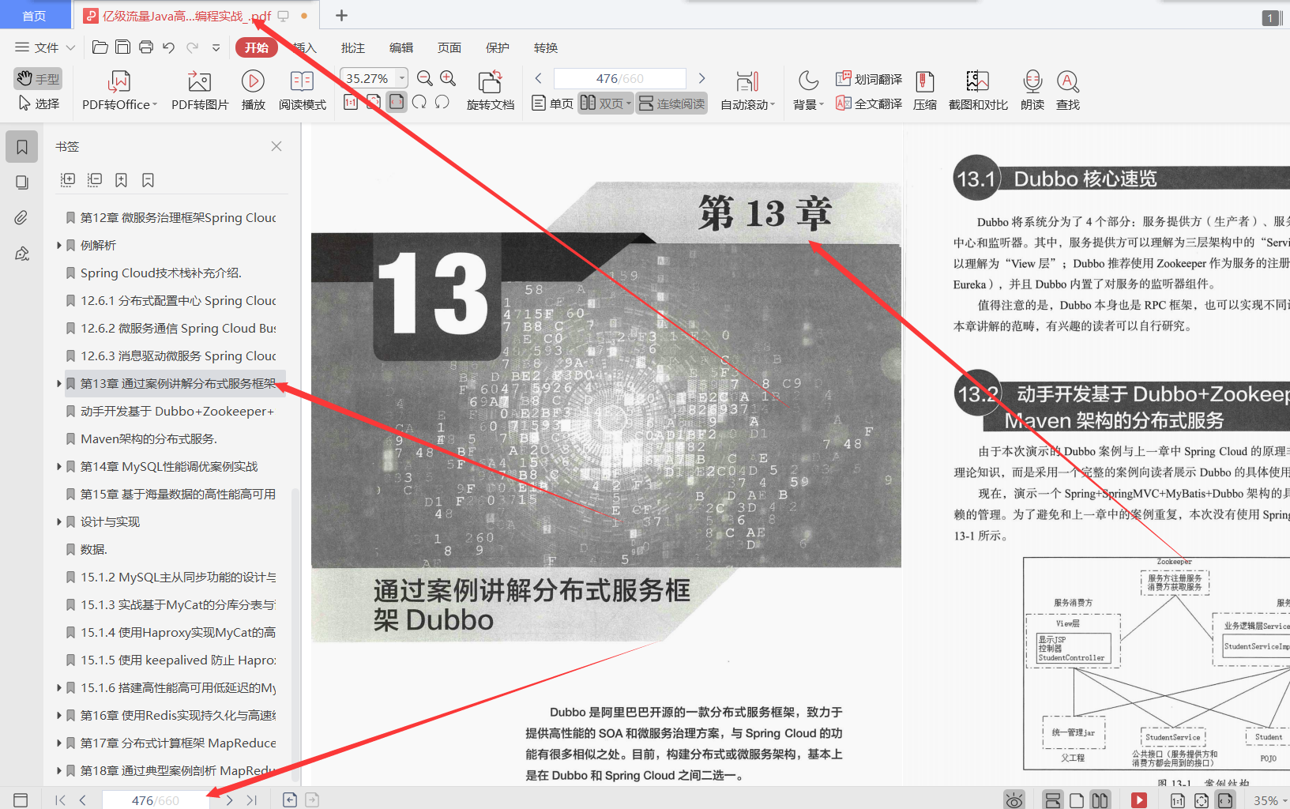
Task: Open a new tab with plus
Action: click(341, 15)
